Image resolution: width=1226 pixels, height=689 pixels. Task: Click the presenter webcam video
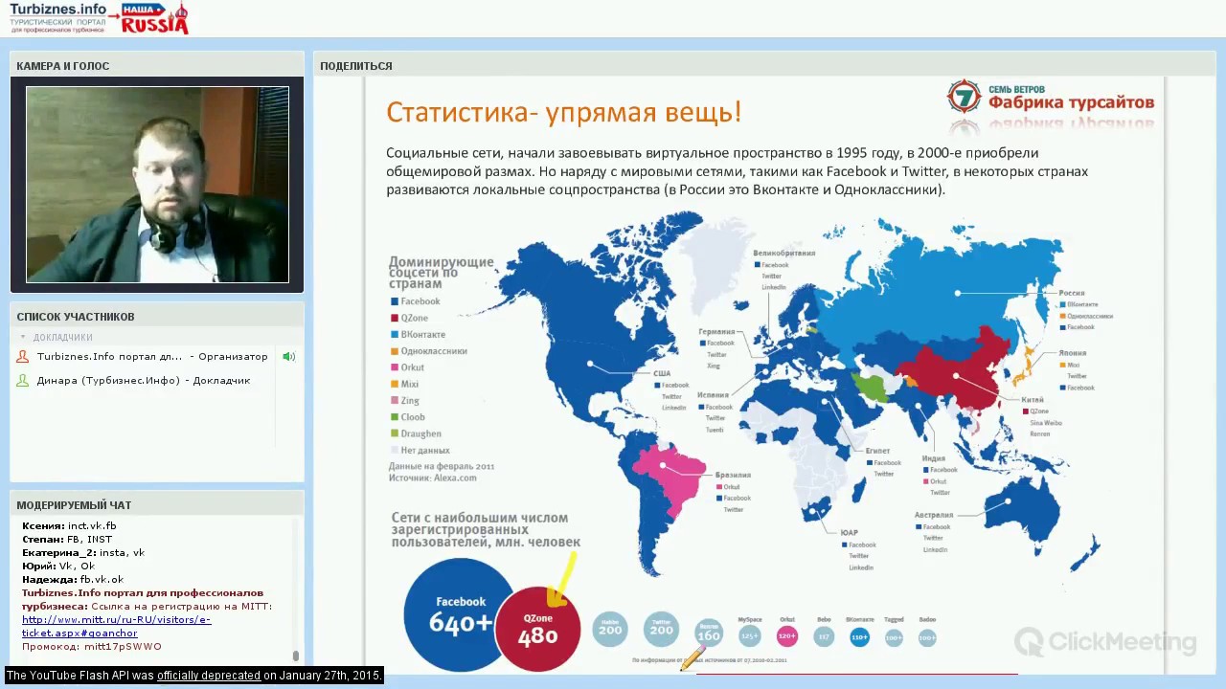click(x=157, y=185)
